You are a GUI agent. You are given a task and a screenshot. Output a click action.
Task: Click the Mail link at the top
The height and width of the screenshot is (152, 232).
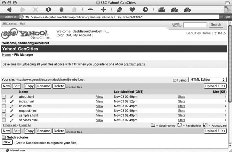[x=22, y=24]
